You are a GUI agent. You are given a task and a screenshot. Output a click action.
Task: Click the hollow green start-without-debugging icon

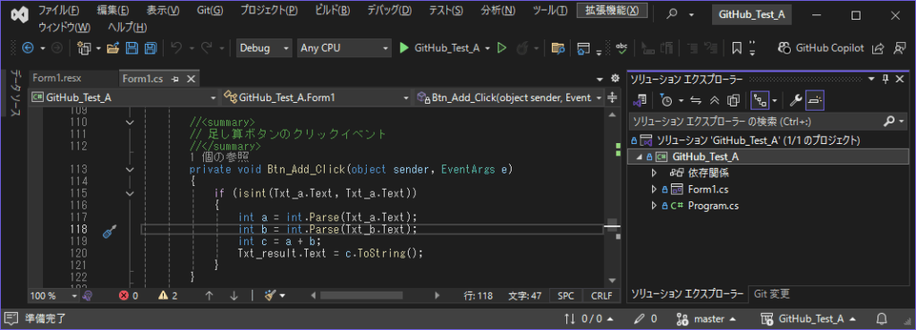coord(501,48)
